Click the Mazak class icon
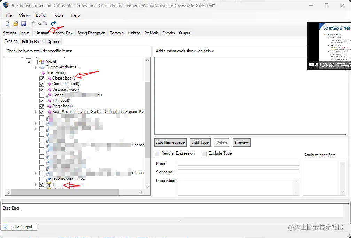 point(42,61)
